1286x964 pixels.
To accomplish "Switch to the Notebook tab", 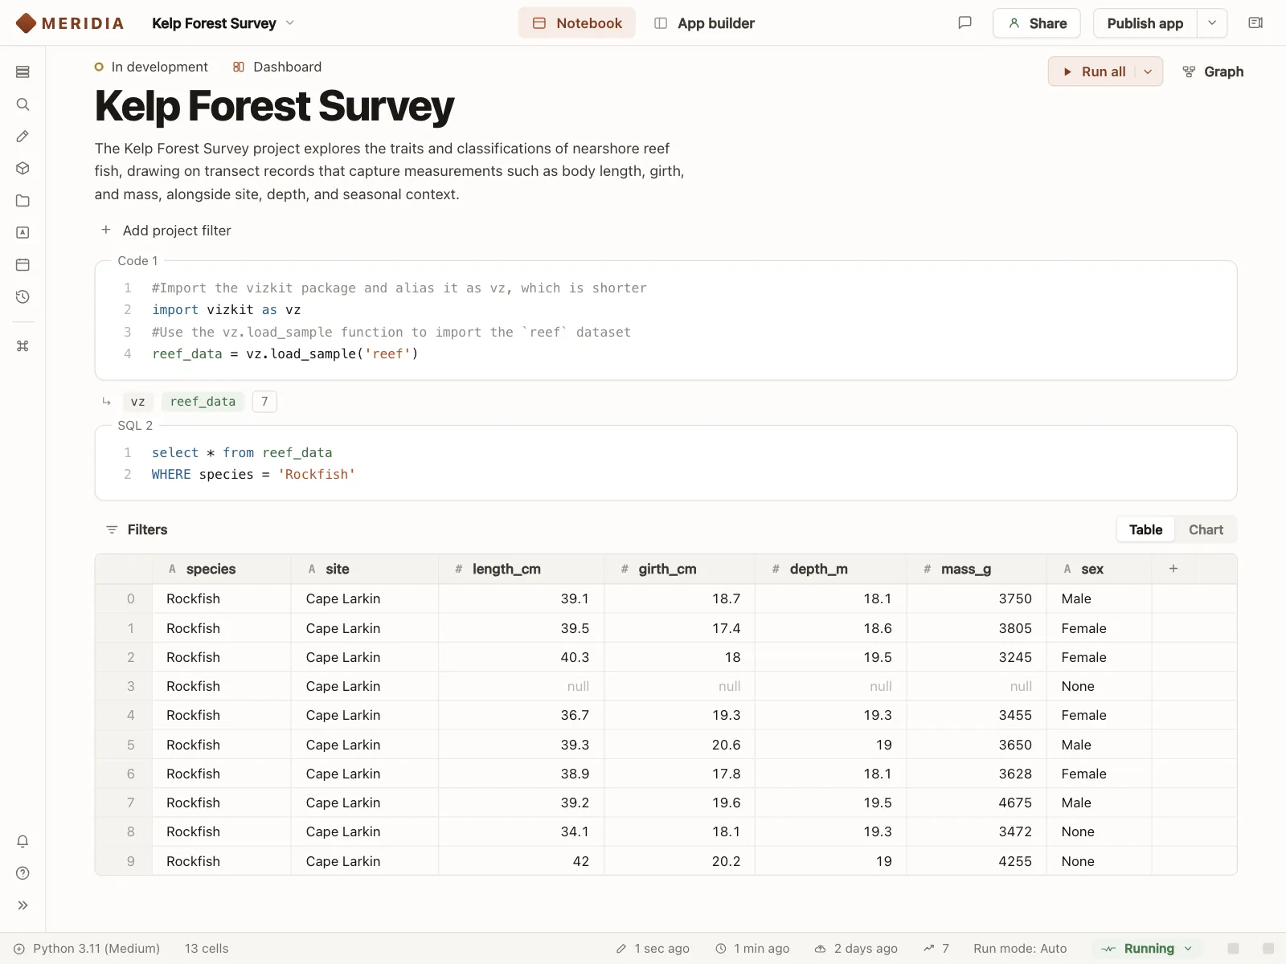I will click(577, 23).
